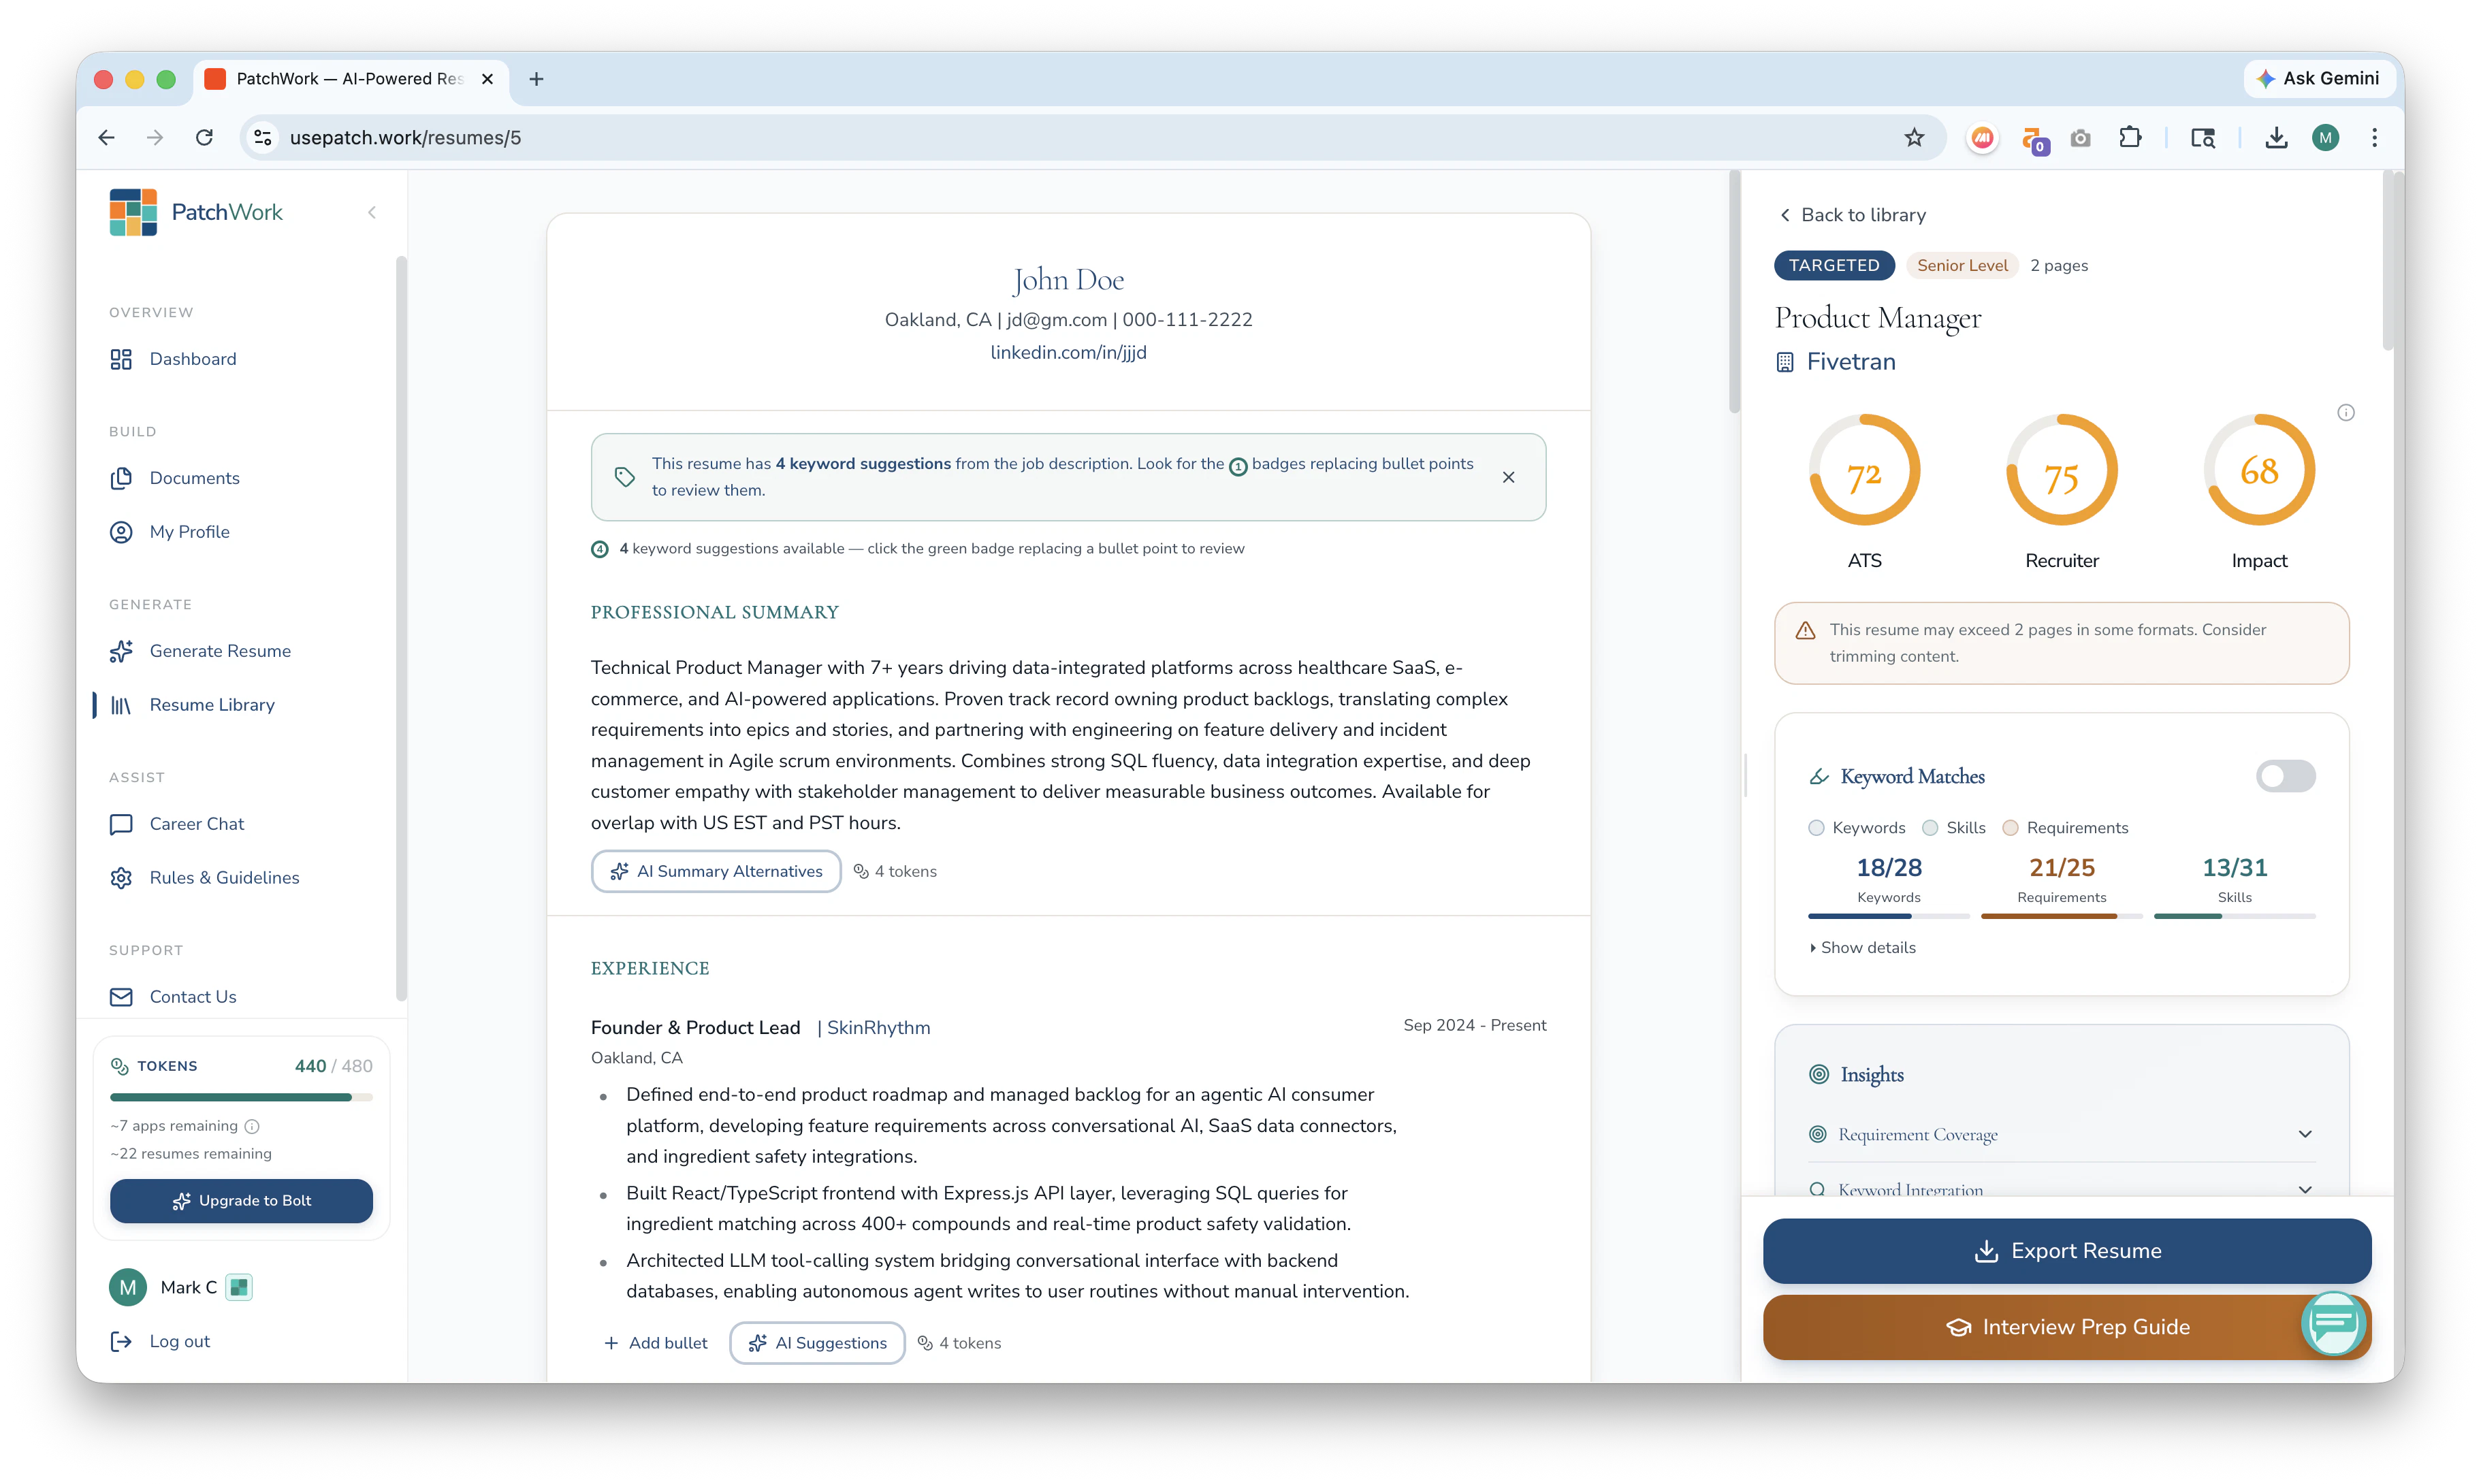Screen dimensions: 2481x1484
Task: Click the tokens usage progress bar
Action: coord(241,1097)
